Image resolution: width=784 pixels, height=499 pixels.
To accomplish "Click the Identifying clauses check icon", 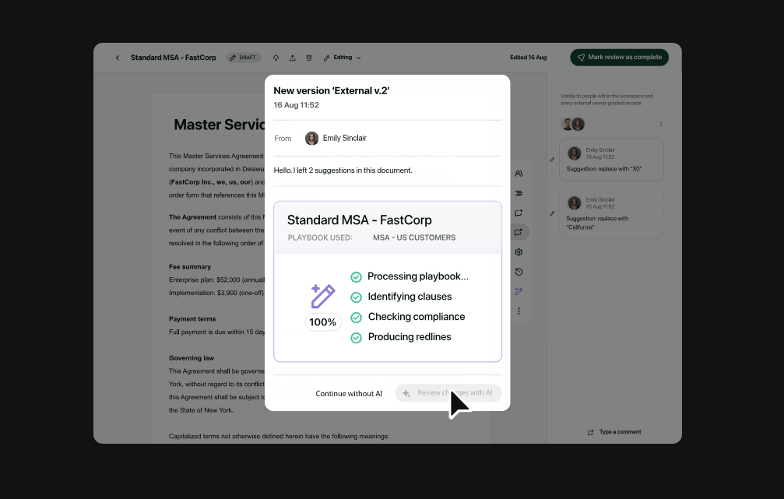I will coord(356,297).
